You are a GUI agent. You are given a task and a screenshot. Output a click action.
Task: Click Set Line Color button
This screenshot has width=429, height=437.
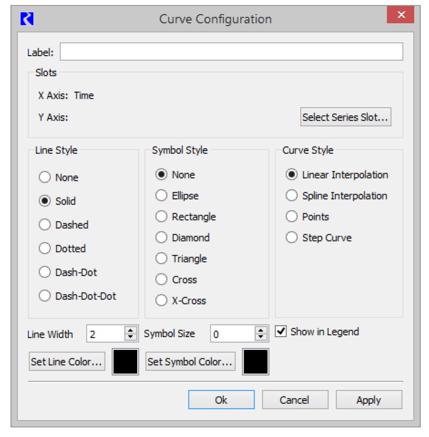[67, 361]
